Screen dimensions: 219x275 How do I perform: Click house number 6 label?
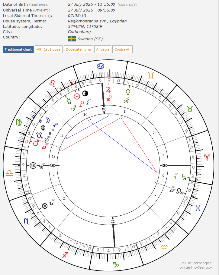pos(163,175)
